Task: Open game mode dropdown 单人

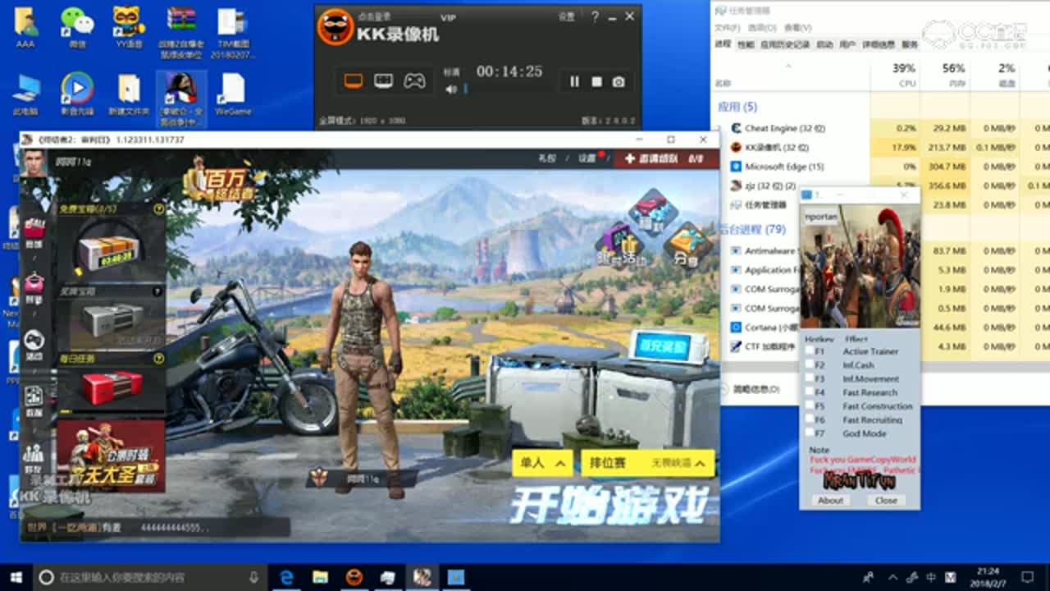Action: coord(542,463)
